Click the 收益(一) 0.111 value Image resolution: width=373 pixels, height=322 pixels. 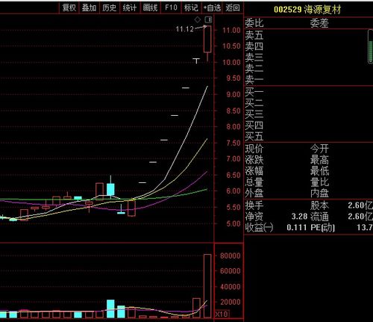click(x=296, y=227)
